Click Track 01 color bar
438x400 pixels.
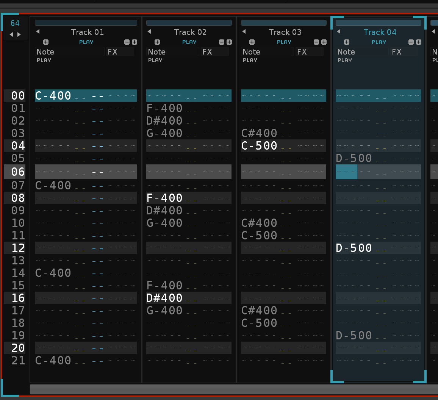coord(86,23)
